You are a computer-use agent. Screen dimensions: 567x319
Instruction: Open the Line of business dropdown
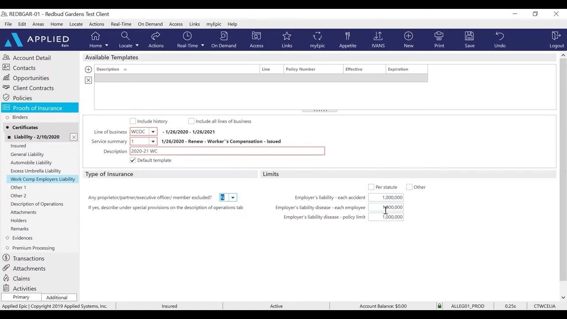[x=153, y=132]
